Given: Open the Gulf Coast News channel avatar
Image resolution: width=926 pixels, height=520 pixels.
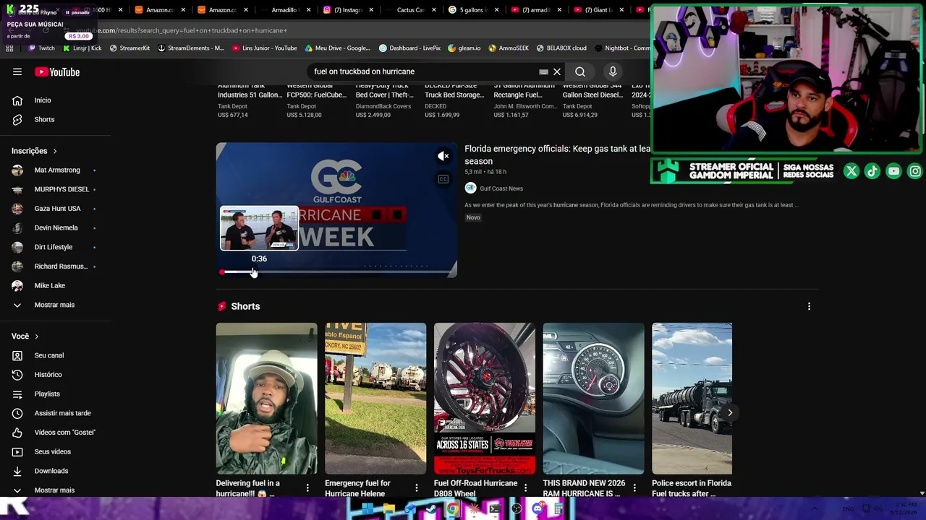Looking at the screenshot, I should (470, 188).
